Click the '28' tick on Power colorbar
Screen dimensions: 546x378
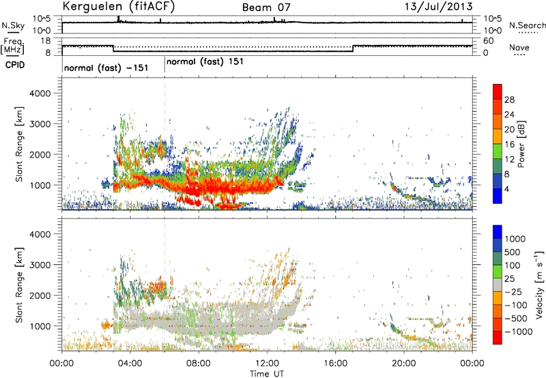click(x=509, y=100)
